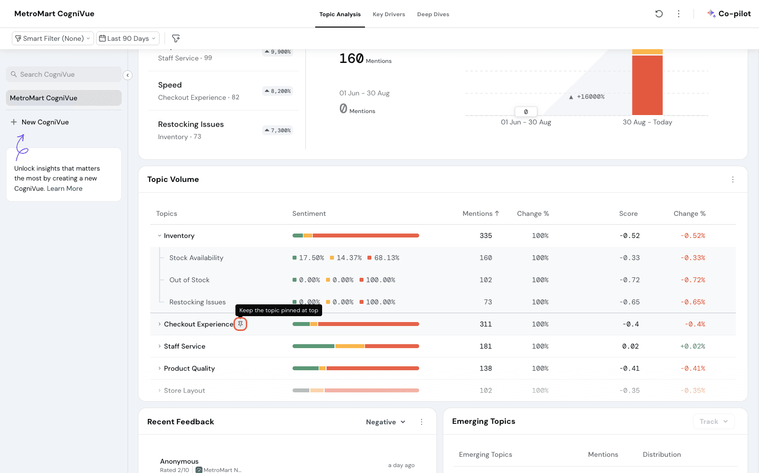Open Topic Volume panel options menu
The image size is (759, 473).
[x=732, y=179]
